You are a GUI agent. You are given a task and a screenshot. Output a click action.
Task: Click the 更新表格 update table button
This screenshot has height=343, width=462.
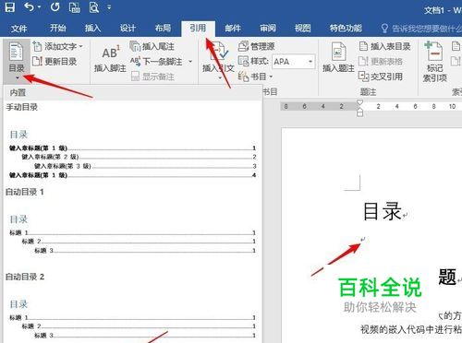[381, 62]
